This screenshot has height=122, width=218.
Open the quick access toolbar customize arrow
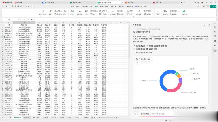[32, 6]
